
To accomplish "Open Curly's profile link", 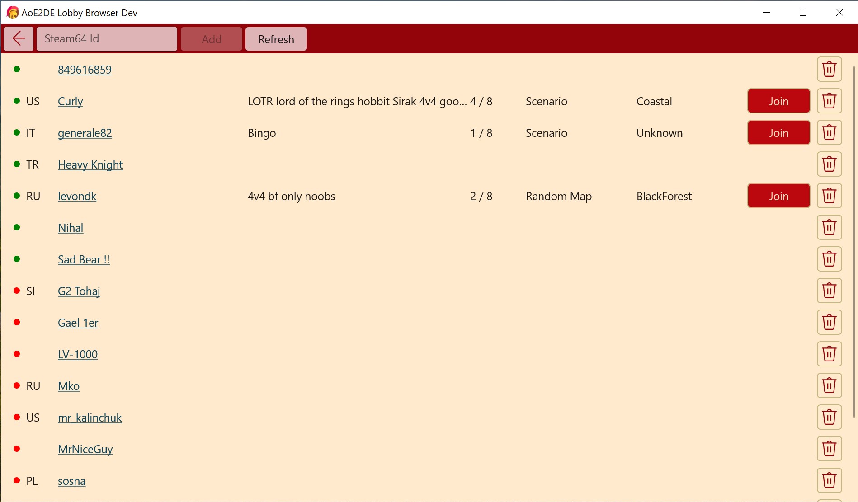I will (x=71, y=101).
